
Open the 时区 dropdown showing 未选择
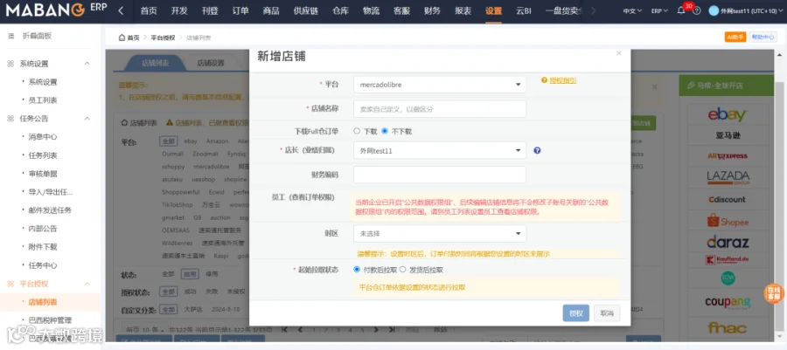click(440, 233)
